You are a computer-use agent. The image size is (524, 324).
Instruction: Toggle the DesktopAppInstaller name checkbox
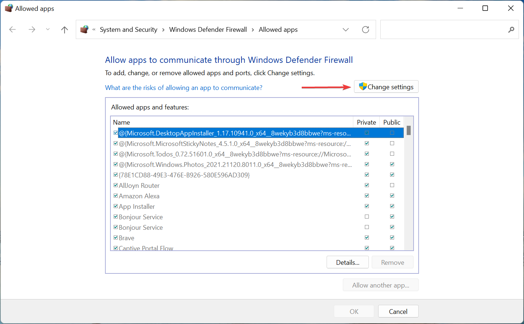pyautogui.click(x=115, y=133)
